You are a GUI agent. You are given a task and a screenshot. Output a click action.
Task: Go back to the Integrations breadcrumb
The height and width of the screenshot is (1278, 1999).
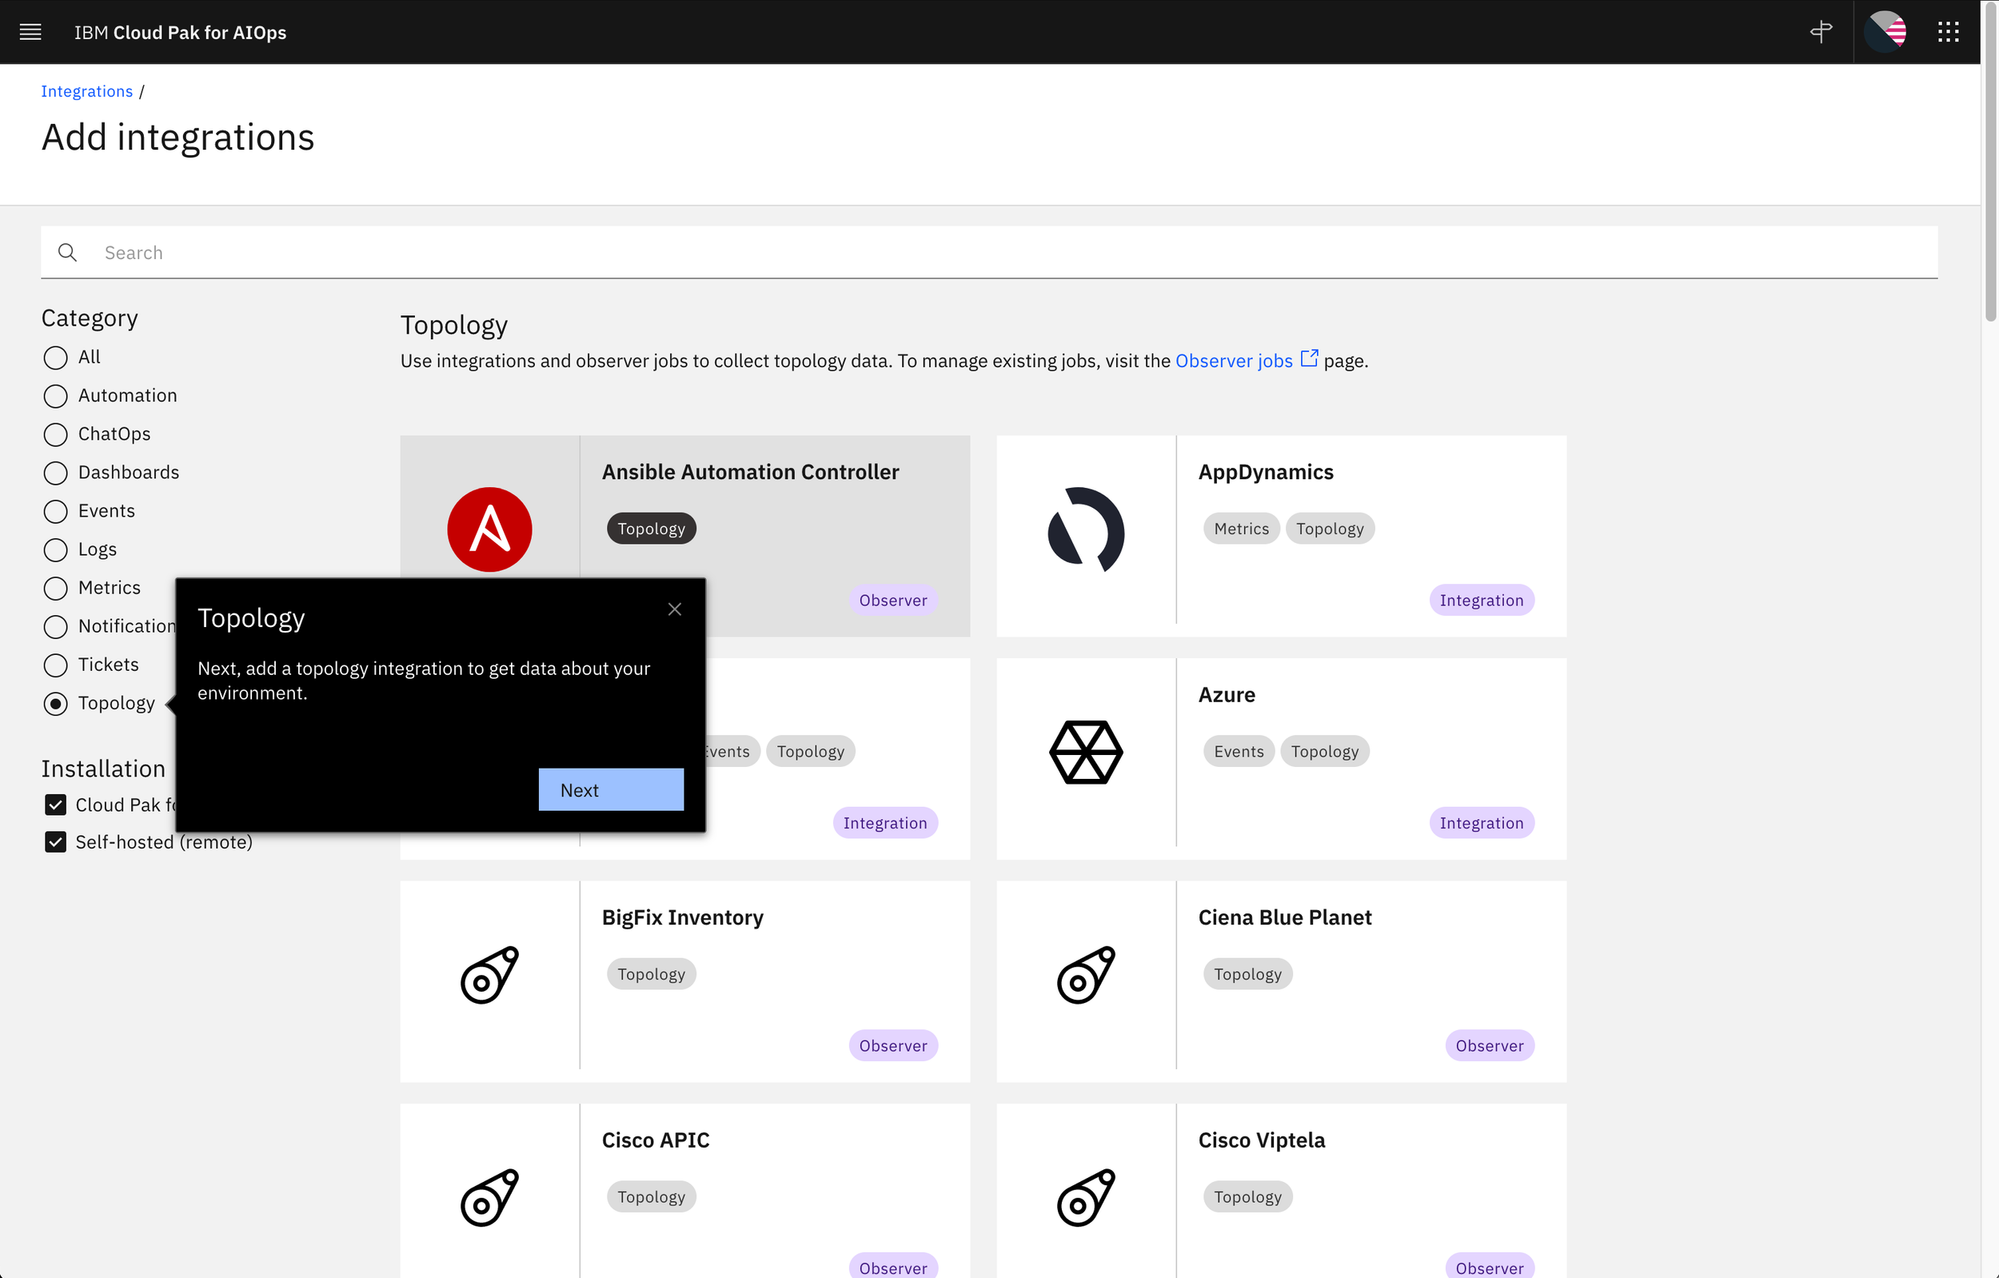tap(87, 91)
